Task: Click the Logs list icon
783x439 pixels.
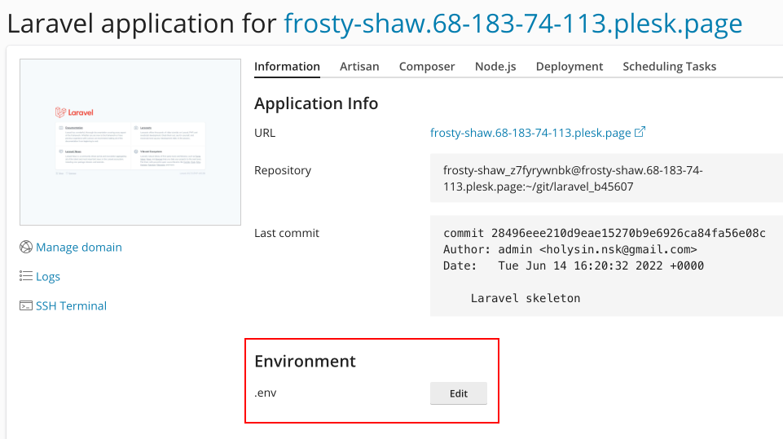Action: pos(26,276)
